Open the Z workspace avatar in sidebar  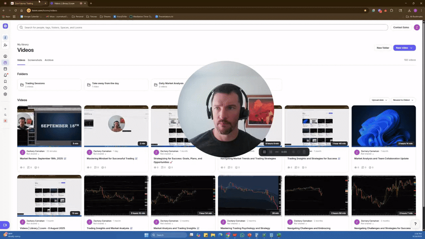[5, 37]
